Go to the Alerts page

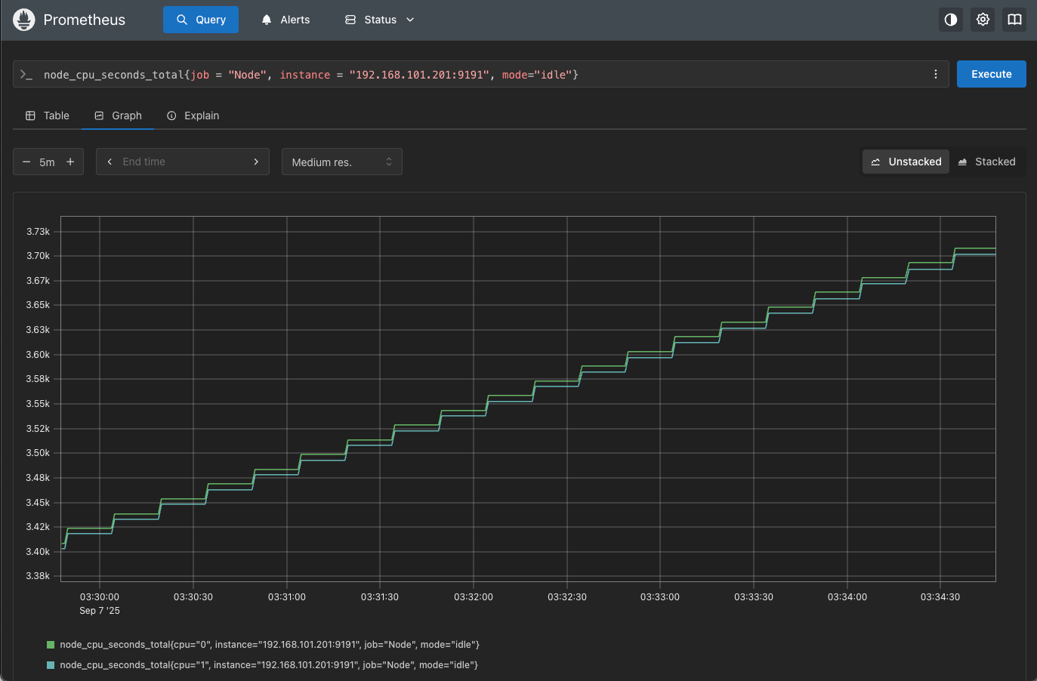point(285,20)
